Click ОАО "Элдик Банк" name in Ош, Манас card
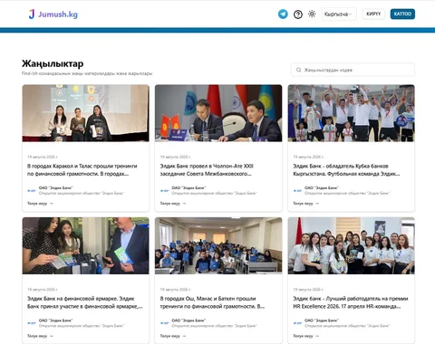The image size is (435, 344). 188,320
